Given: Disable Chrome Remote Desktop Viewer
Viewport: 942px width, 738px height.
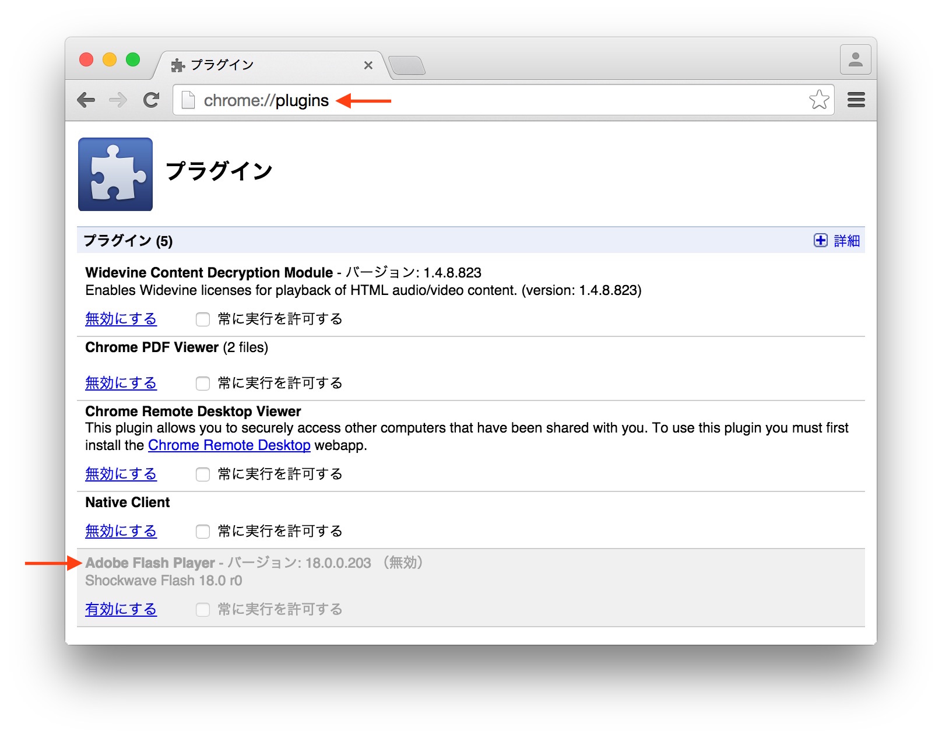Looking at the screenshot, I should pos(121,474).
